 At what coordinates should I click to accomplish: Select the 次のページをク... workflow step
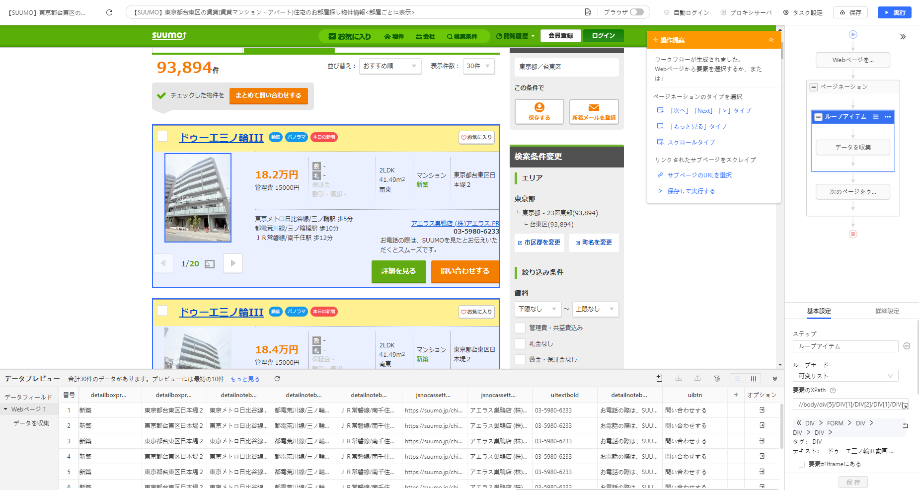pos(853,192)
